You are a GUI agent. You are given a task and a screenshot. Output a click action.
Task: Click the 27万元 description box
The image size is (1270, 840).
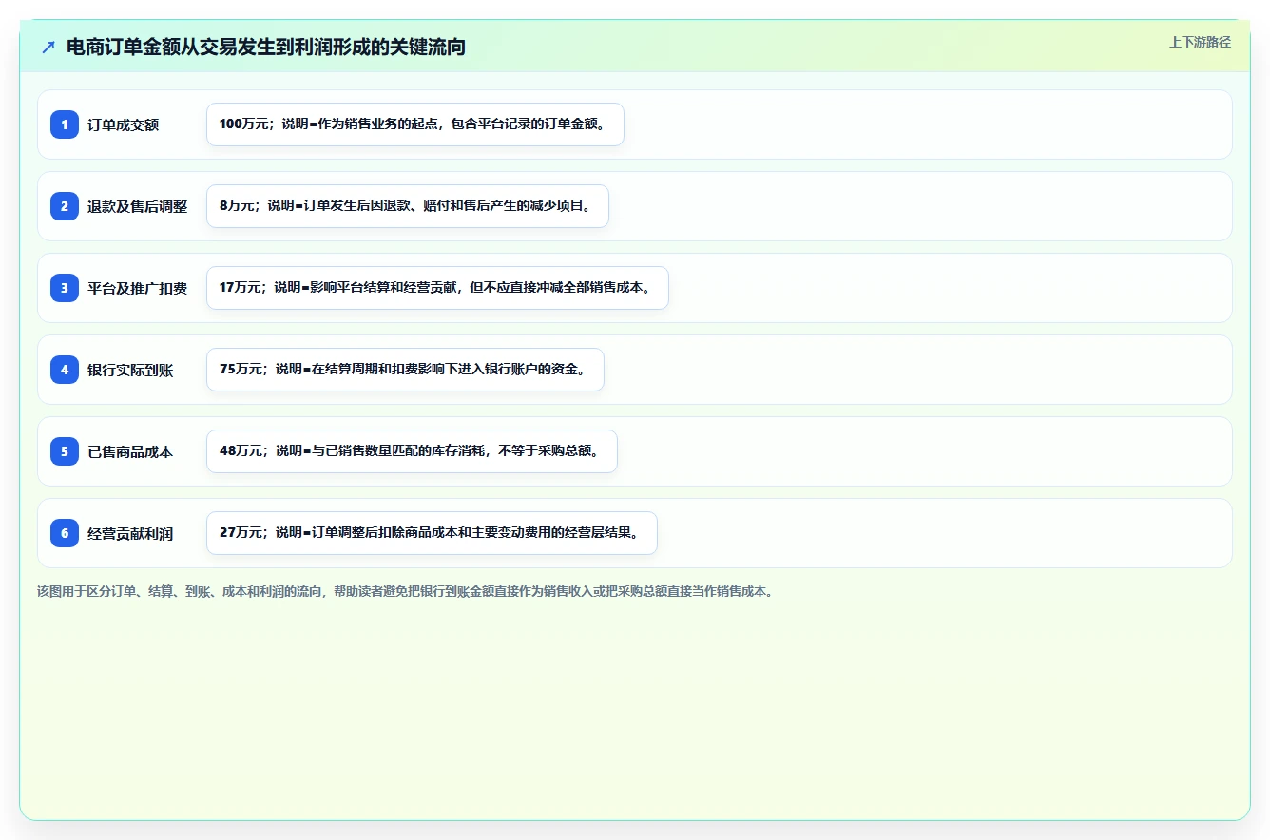pyautogui.click(x=432, y=533)
